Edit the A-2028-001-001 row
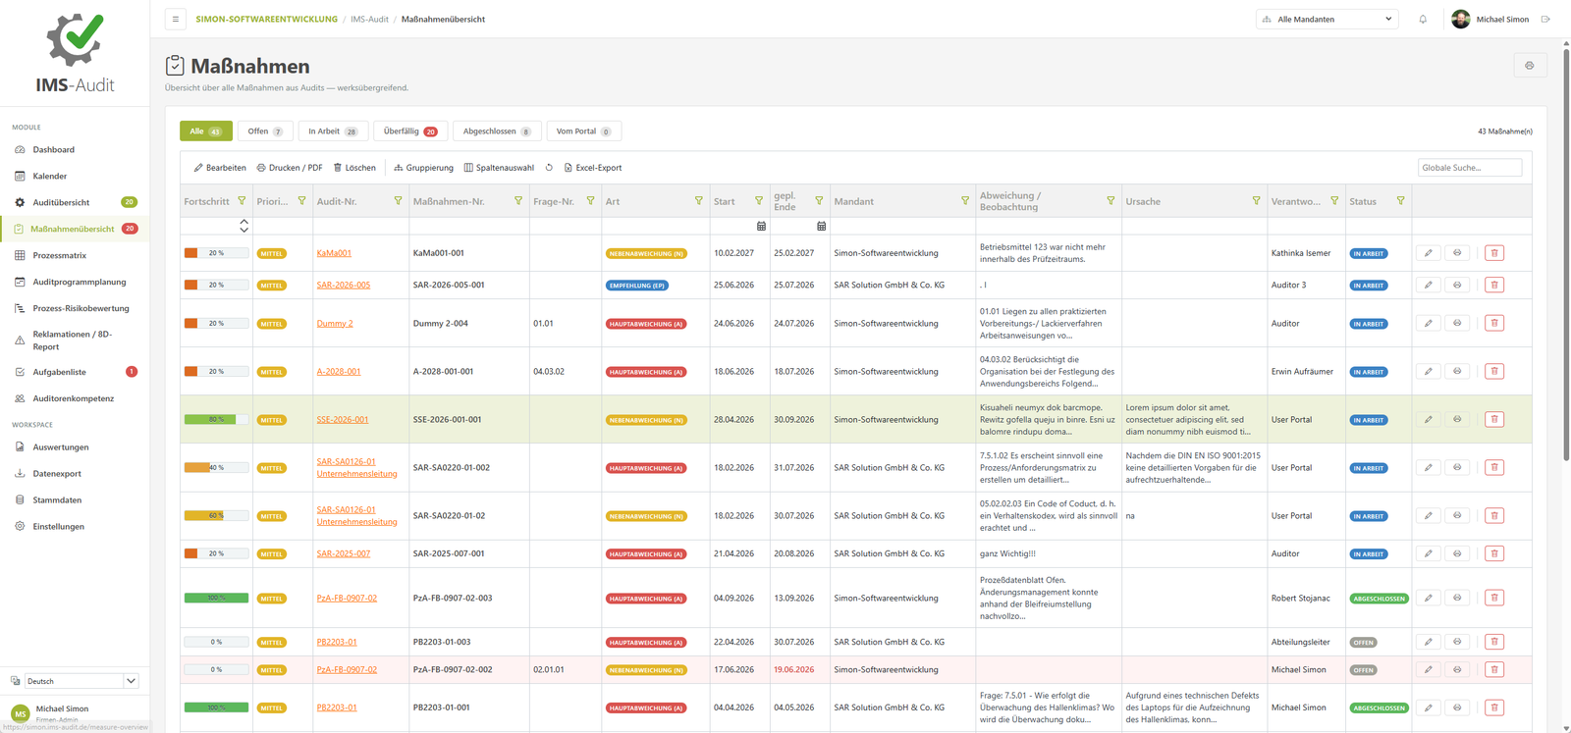Image resolution: width=1571 pixels, height=733 pixels. (x=1428, y=371)
